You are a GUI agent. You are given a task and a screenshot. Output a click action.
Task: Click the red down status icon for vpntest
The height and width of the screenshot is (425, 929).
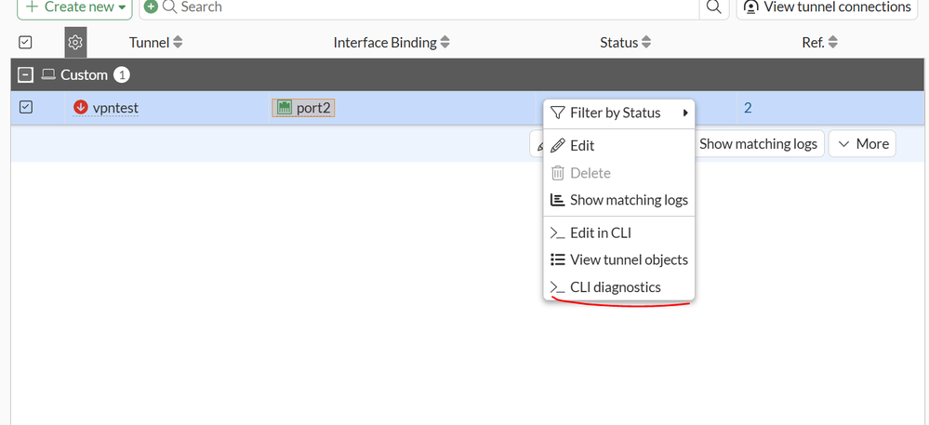tap(80, 108)
